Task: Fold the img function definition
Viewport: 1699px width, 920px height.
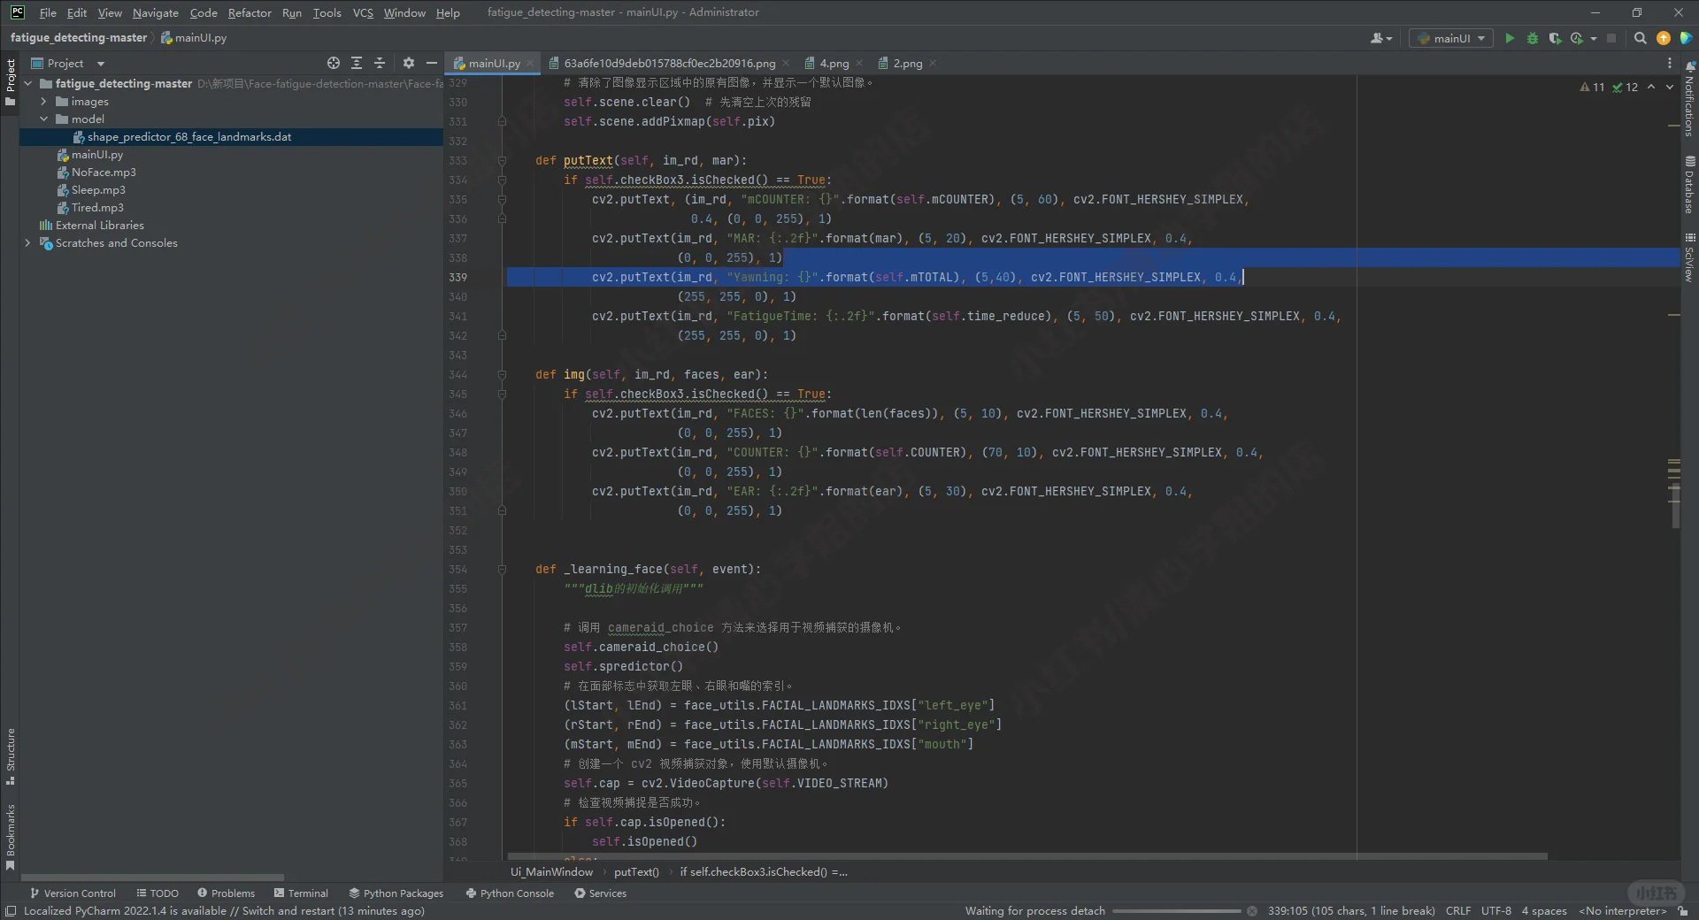Action: [502, 374]
